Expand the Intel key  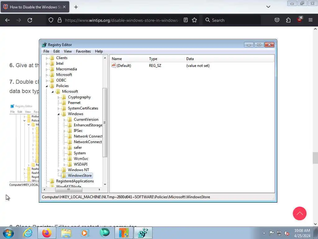click(x=47, y=64)
